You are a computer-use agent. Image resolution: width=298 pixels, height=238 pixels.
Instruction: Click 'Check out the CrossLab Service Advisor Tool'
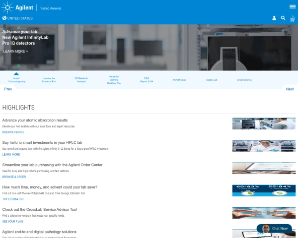coord(40,209)
